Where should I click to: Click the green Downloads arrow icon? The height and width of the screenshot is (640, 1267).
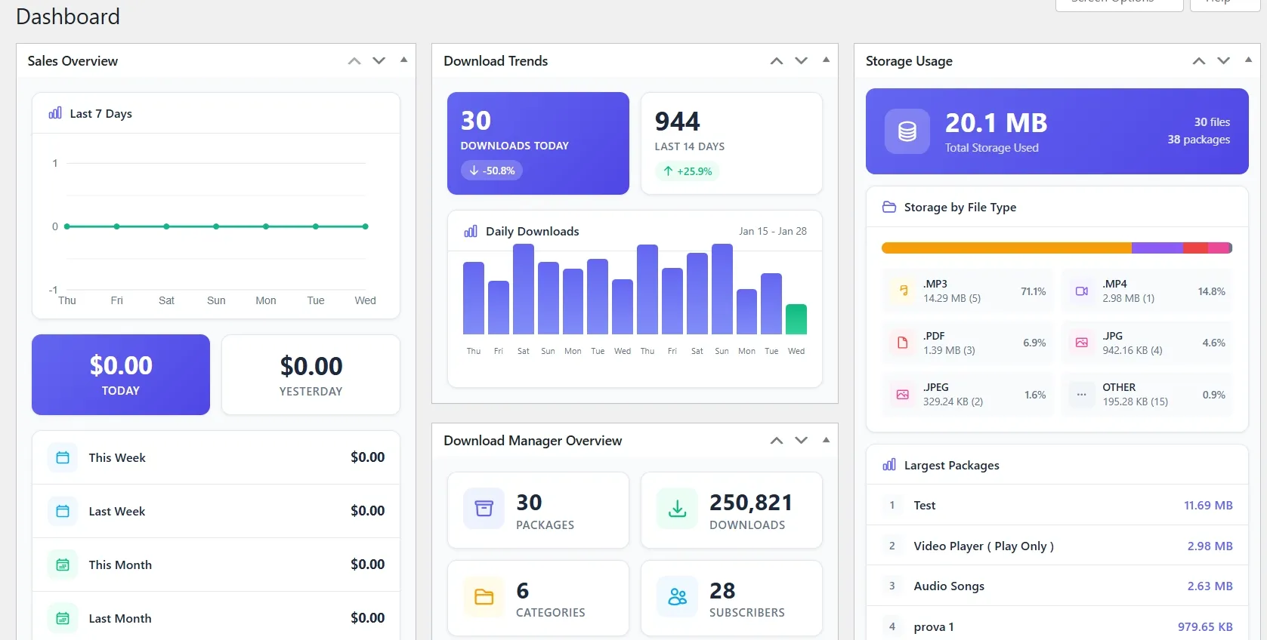pos(678,509)
